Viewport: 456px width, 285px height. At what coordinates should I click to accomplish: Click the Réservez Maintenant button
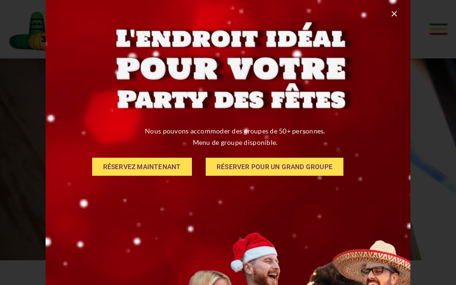tap(142, 167)
